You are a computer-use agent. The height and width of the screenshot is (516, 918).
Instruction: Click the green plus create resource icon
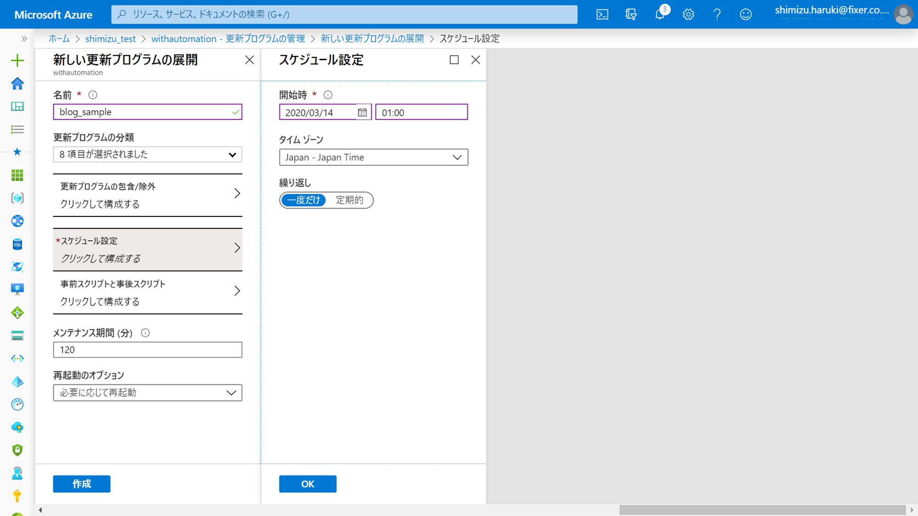point(17,61)
